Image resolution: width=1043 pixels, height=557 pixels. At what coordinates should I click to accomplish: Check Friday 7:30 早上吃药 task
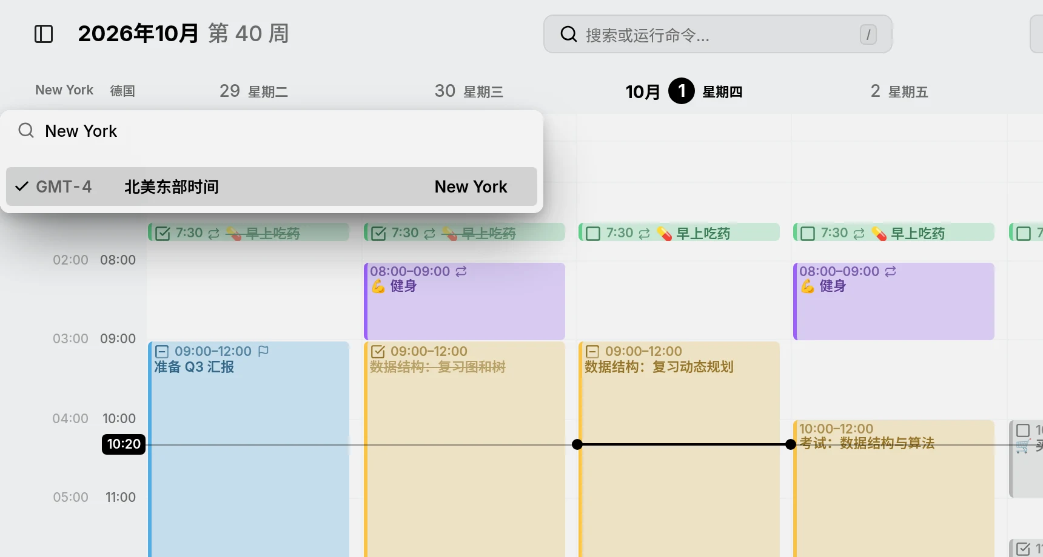(808, 233)
